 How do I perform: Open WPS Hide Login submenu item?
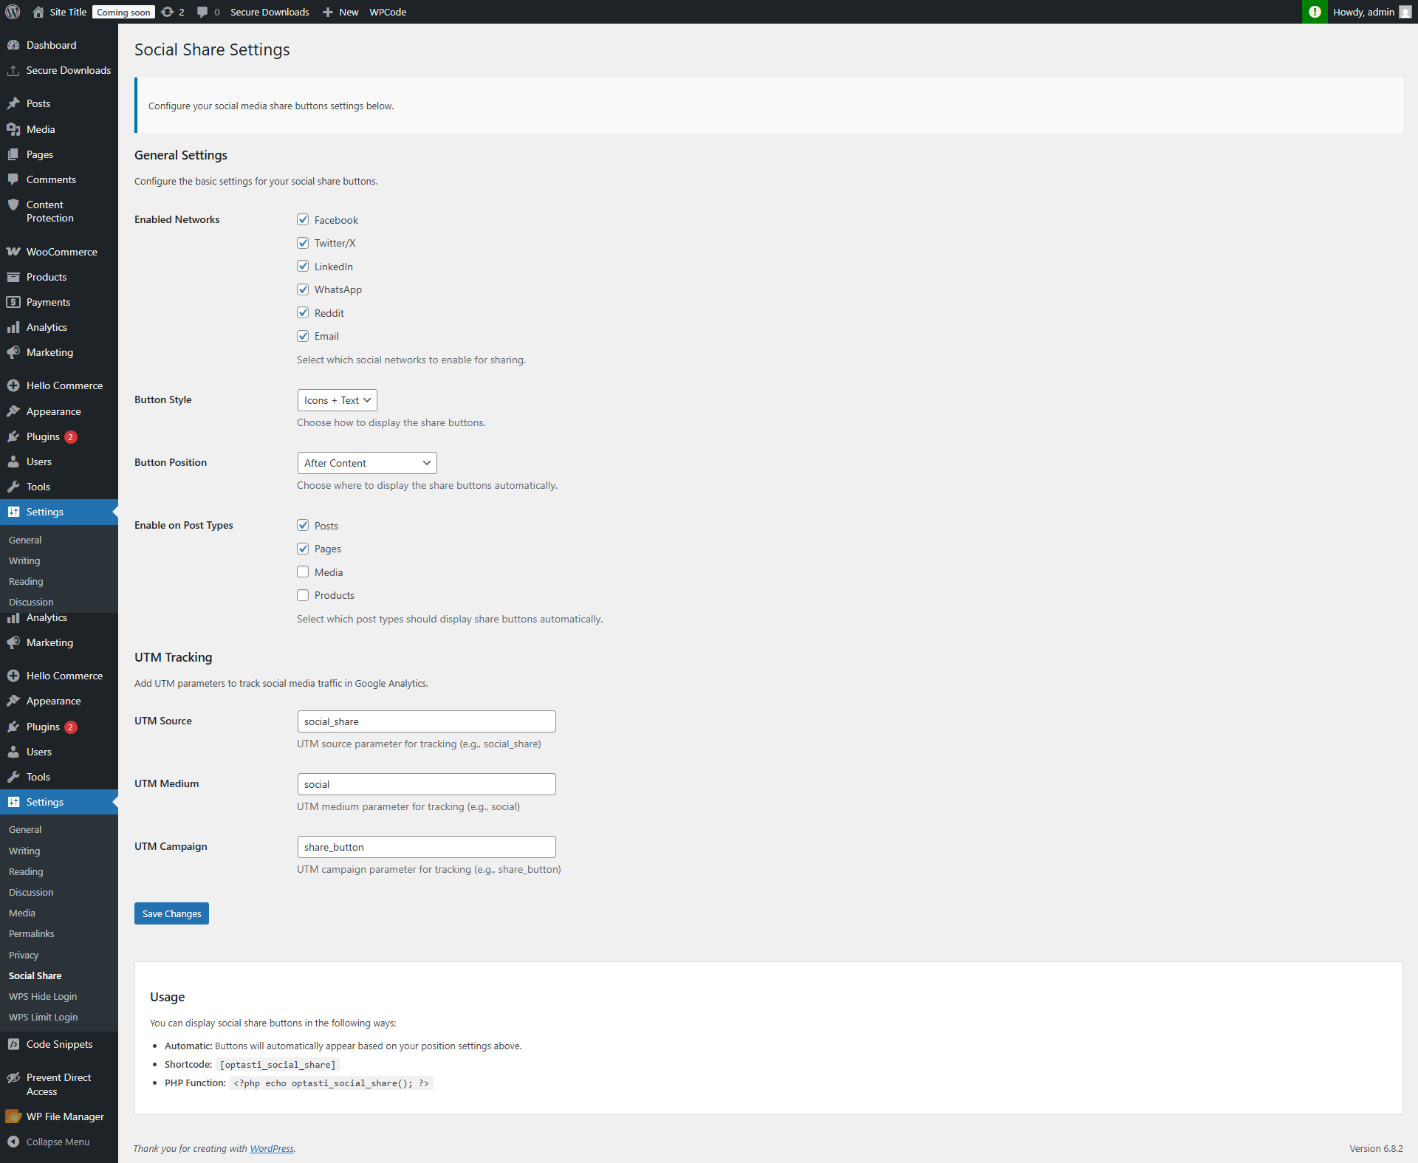pos(43,996)
